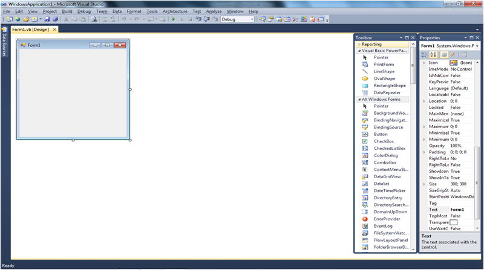Click the Open File folder icon
This screenshot has width=484, height=270.
click(x=26, y=19)
